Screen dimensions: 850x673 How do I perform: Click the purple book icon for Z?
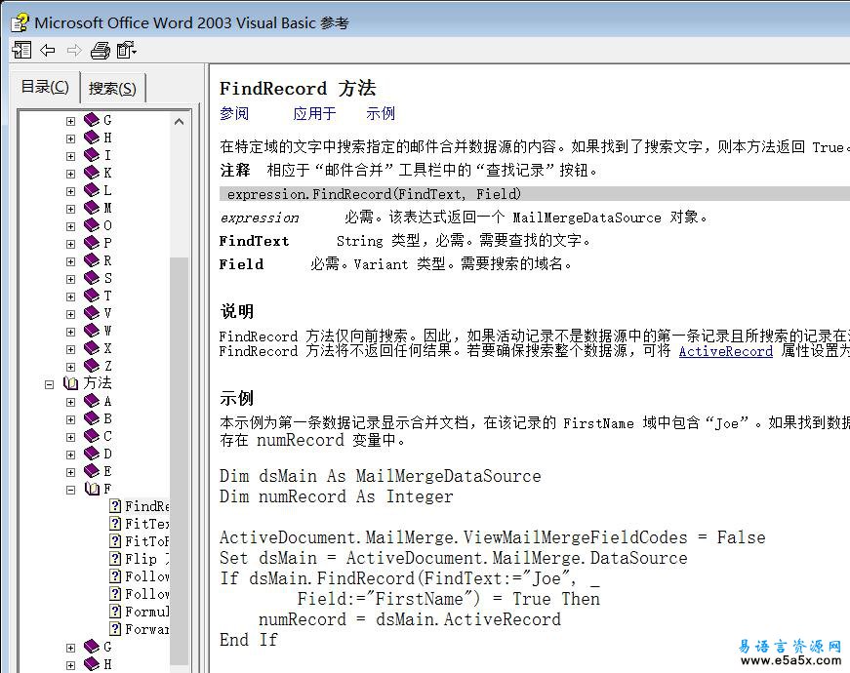[92, 366]
